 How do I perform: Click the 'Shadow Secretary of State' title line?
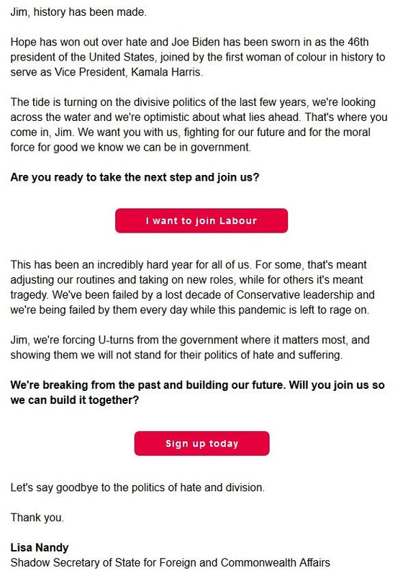pyautogui.click(x=170, y=563)
